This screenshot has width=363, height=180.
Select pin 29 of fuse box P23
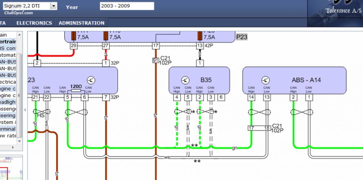[x=73, y=46]
